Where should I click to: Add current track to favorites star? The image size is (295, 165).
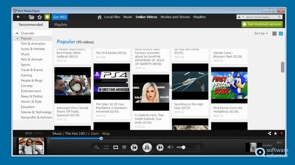[276, 133]
